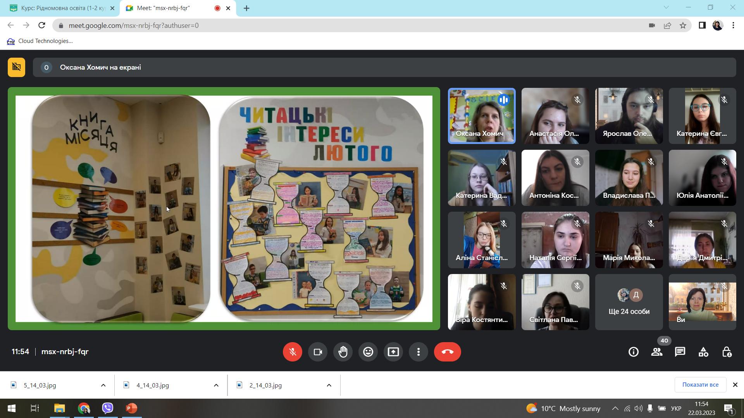Click Показати все downloads button
Image resolution: width=744 pixels, height=418 pixels.
(x=700, y=385)
